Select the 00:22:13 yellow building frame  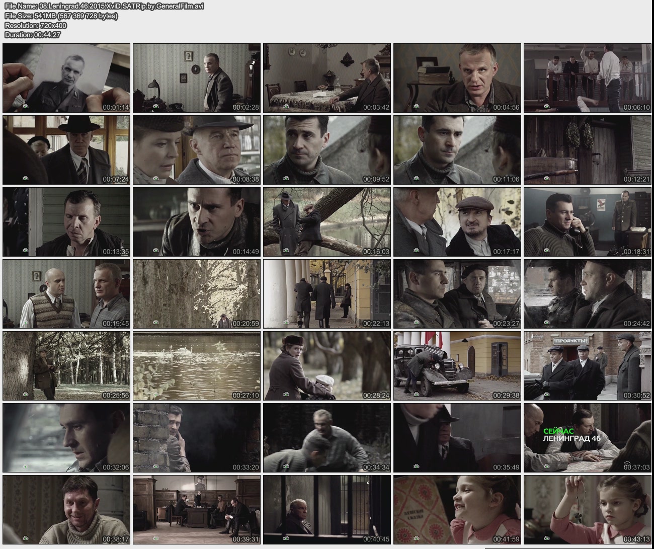click(x=326, y=294)
